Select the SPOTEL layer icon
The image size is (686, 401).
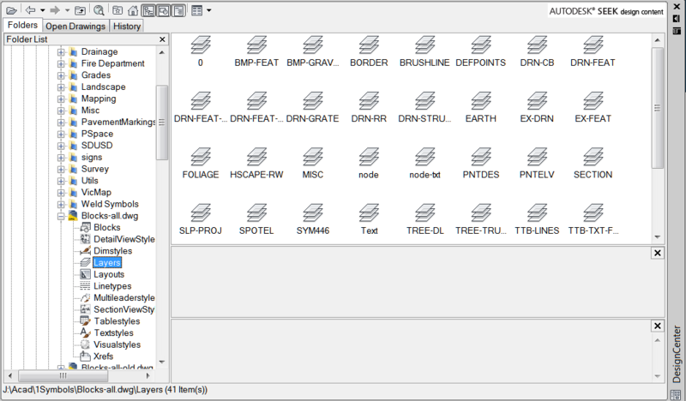[256, 213]
